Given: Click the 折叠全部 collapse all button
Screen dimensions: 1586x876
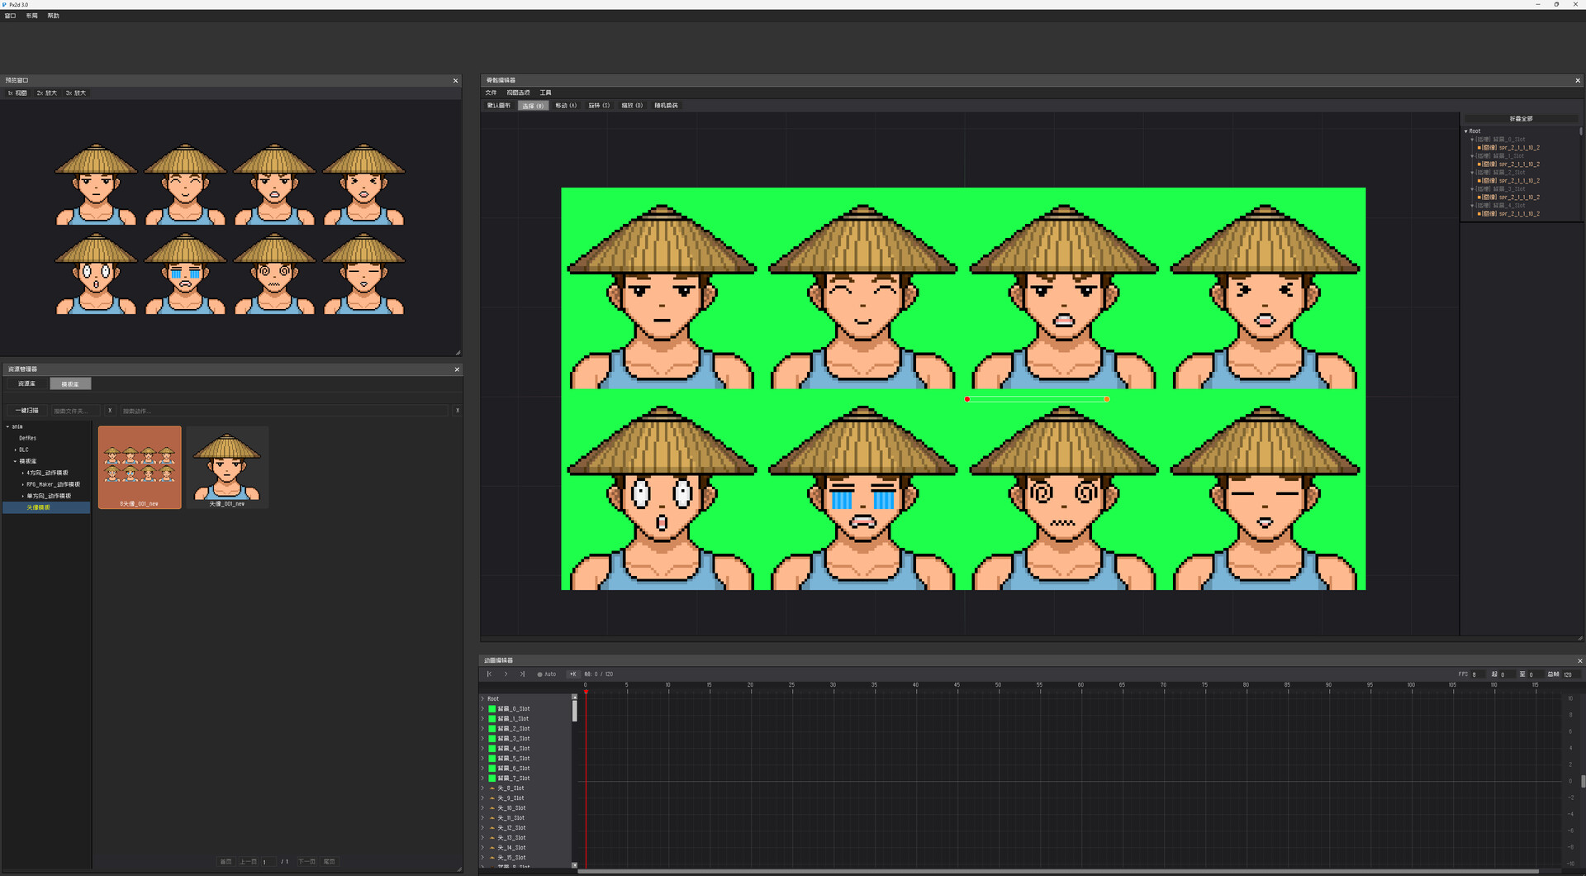Looking at the screenshot, I should point(1522,119).
